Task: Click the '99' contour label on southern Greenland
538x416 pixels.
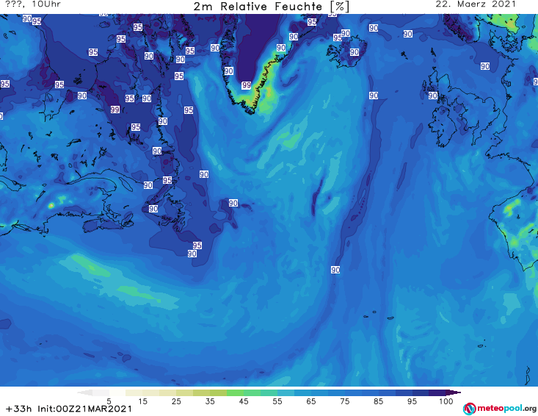Action: pos(246,85)
